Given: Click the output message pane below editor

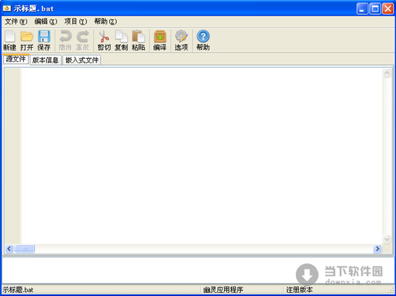Looking at the screenshot, I should tap(198, 270).
